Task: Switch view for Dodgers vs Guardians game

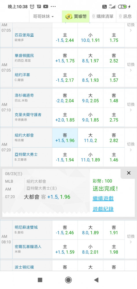Action: (x=131, y=107)
